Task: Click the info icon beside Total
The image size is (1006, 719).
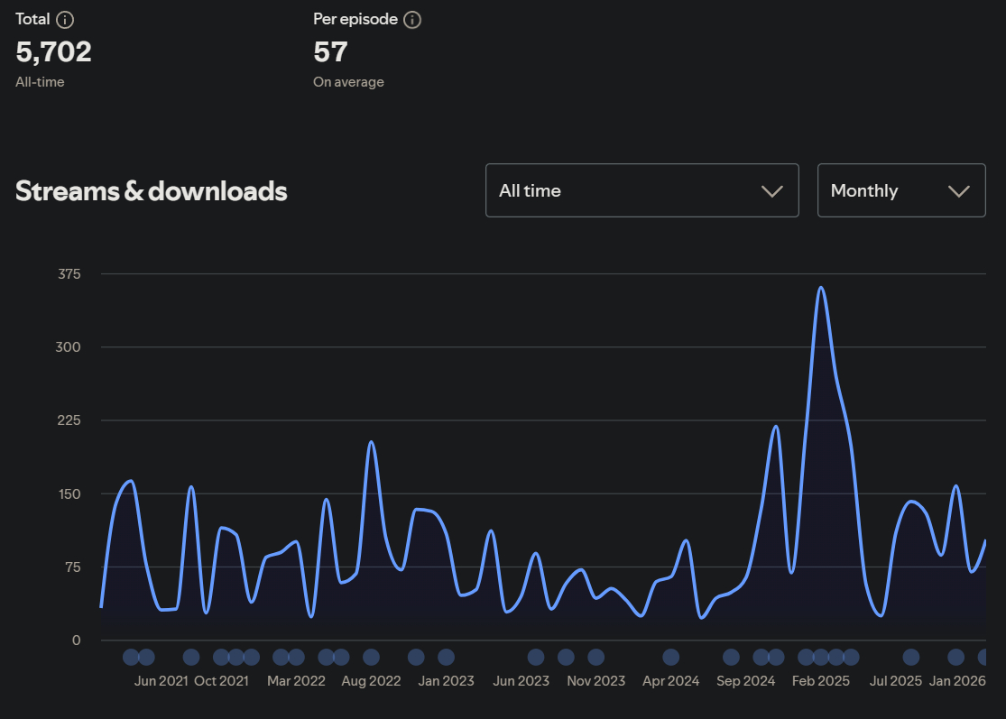Action: pos(65,20)
